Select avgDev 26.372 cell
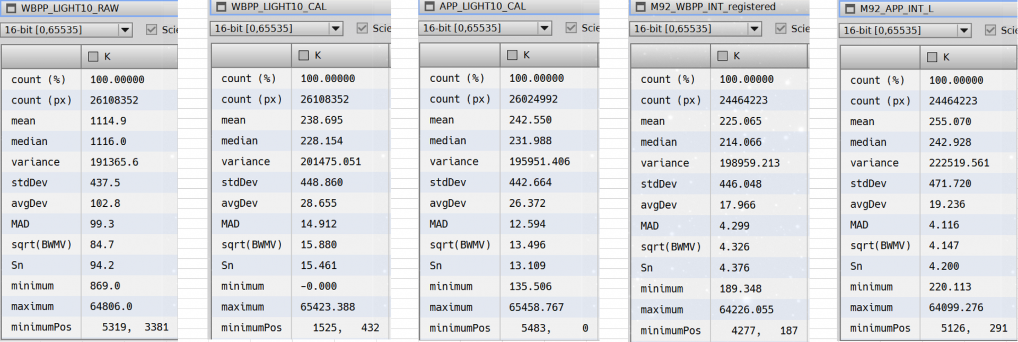Image resolution: width=1018 pixels, height=342 pixels. [528, 203]
